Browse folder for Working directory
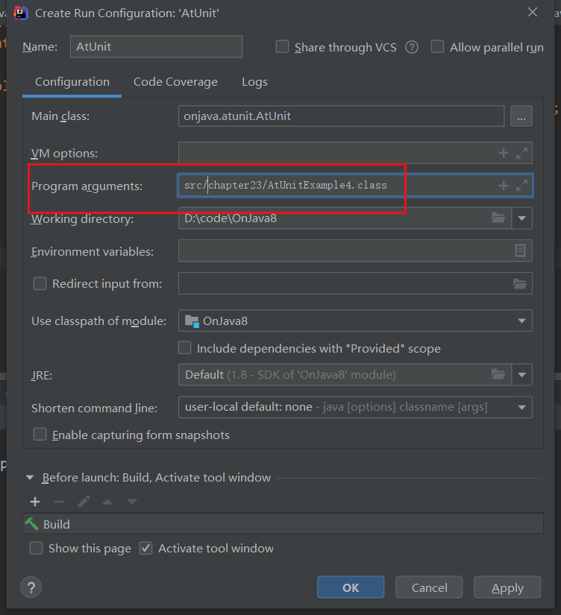Screen dimensions: 561x615 (498, 218)
